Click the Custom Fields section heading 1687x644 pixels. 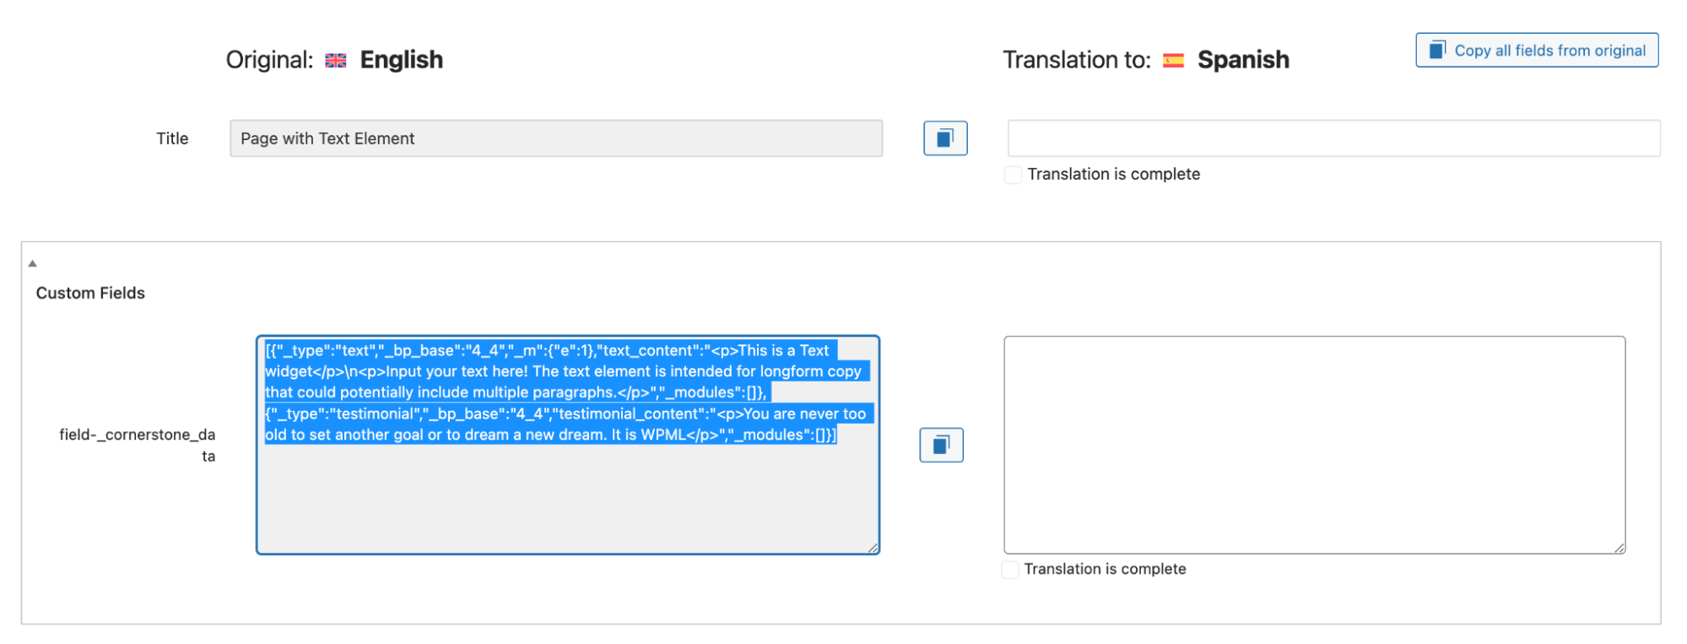90,293
